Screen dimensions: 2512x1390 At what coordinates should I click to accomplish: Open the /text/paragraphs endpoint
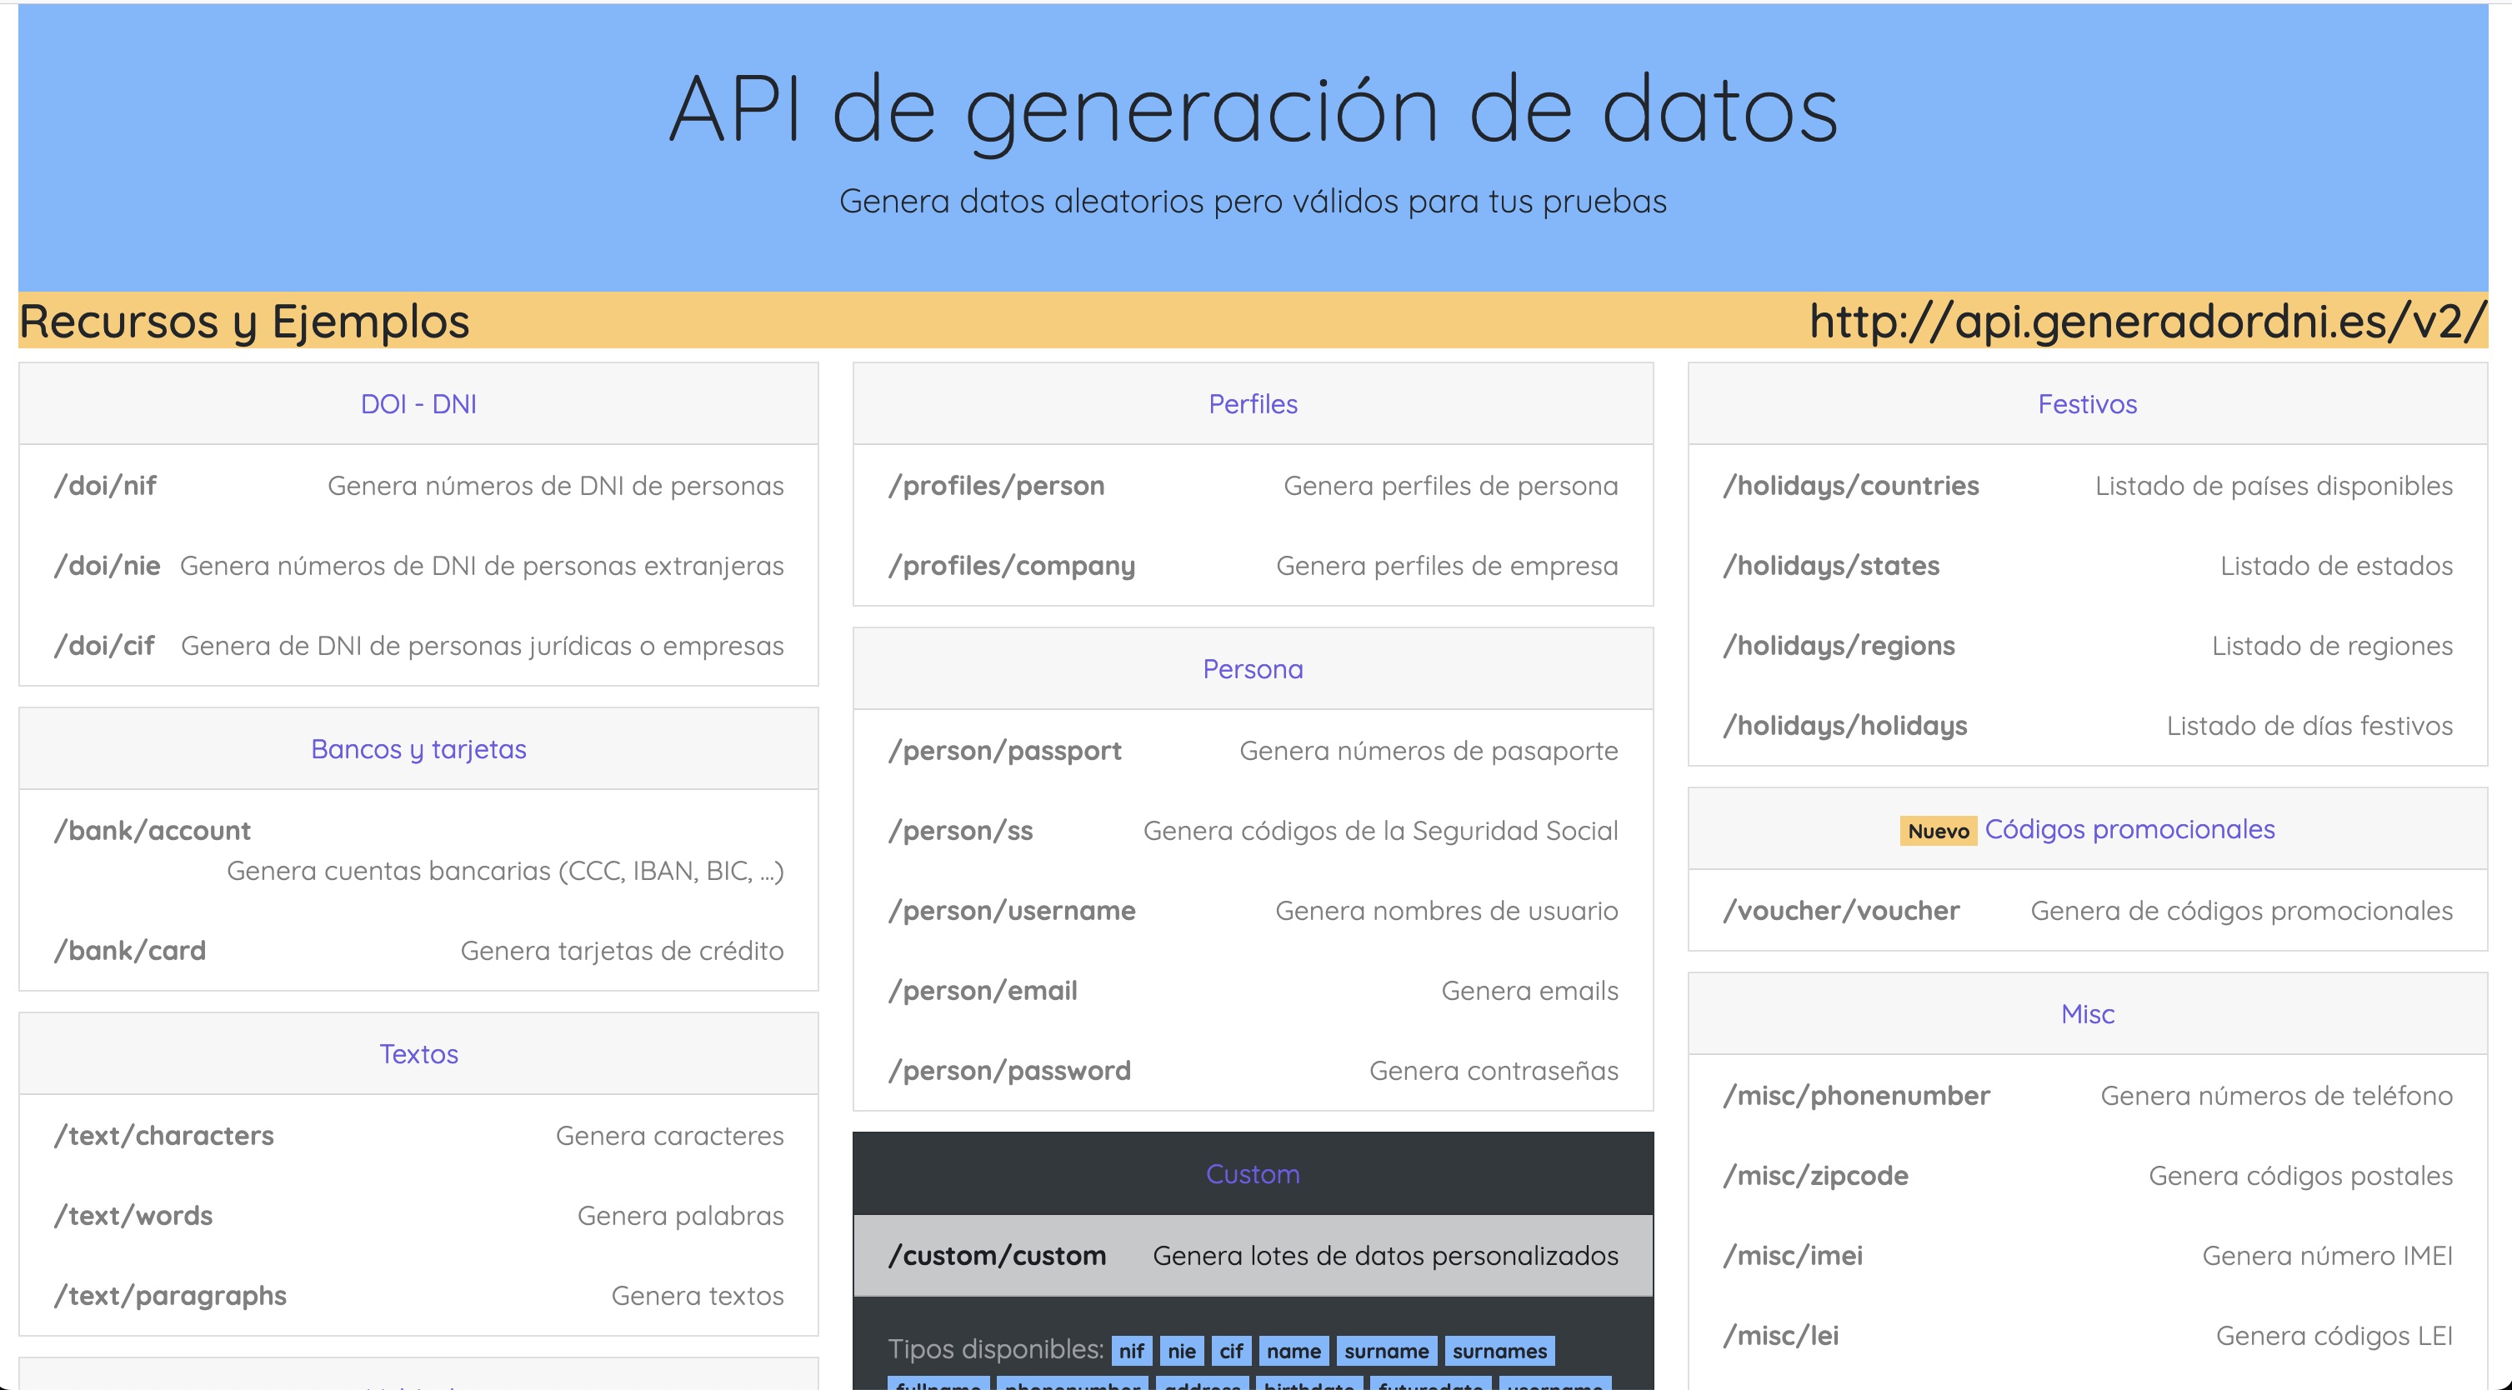click(x=171, y=1296)
